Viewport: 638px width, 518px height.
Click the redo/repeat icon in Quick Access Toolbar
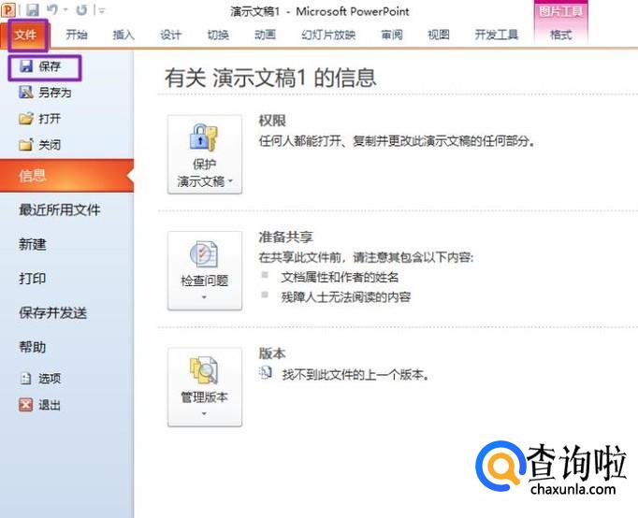(x=81, y=9)
